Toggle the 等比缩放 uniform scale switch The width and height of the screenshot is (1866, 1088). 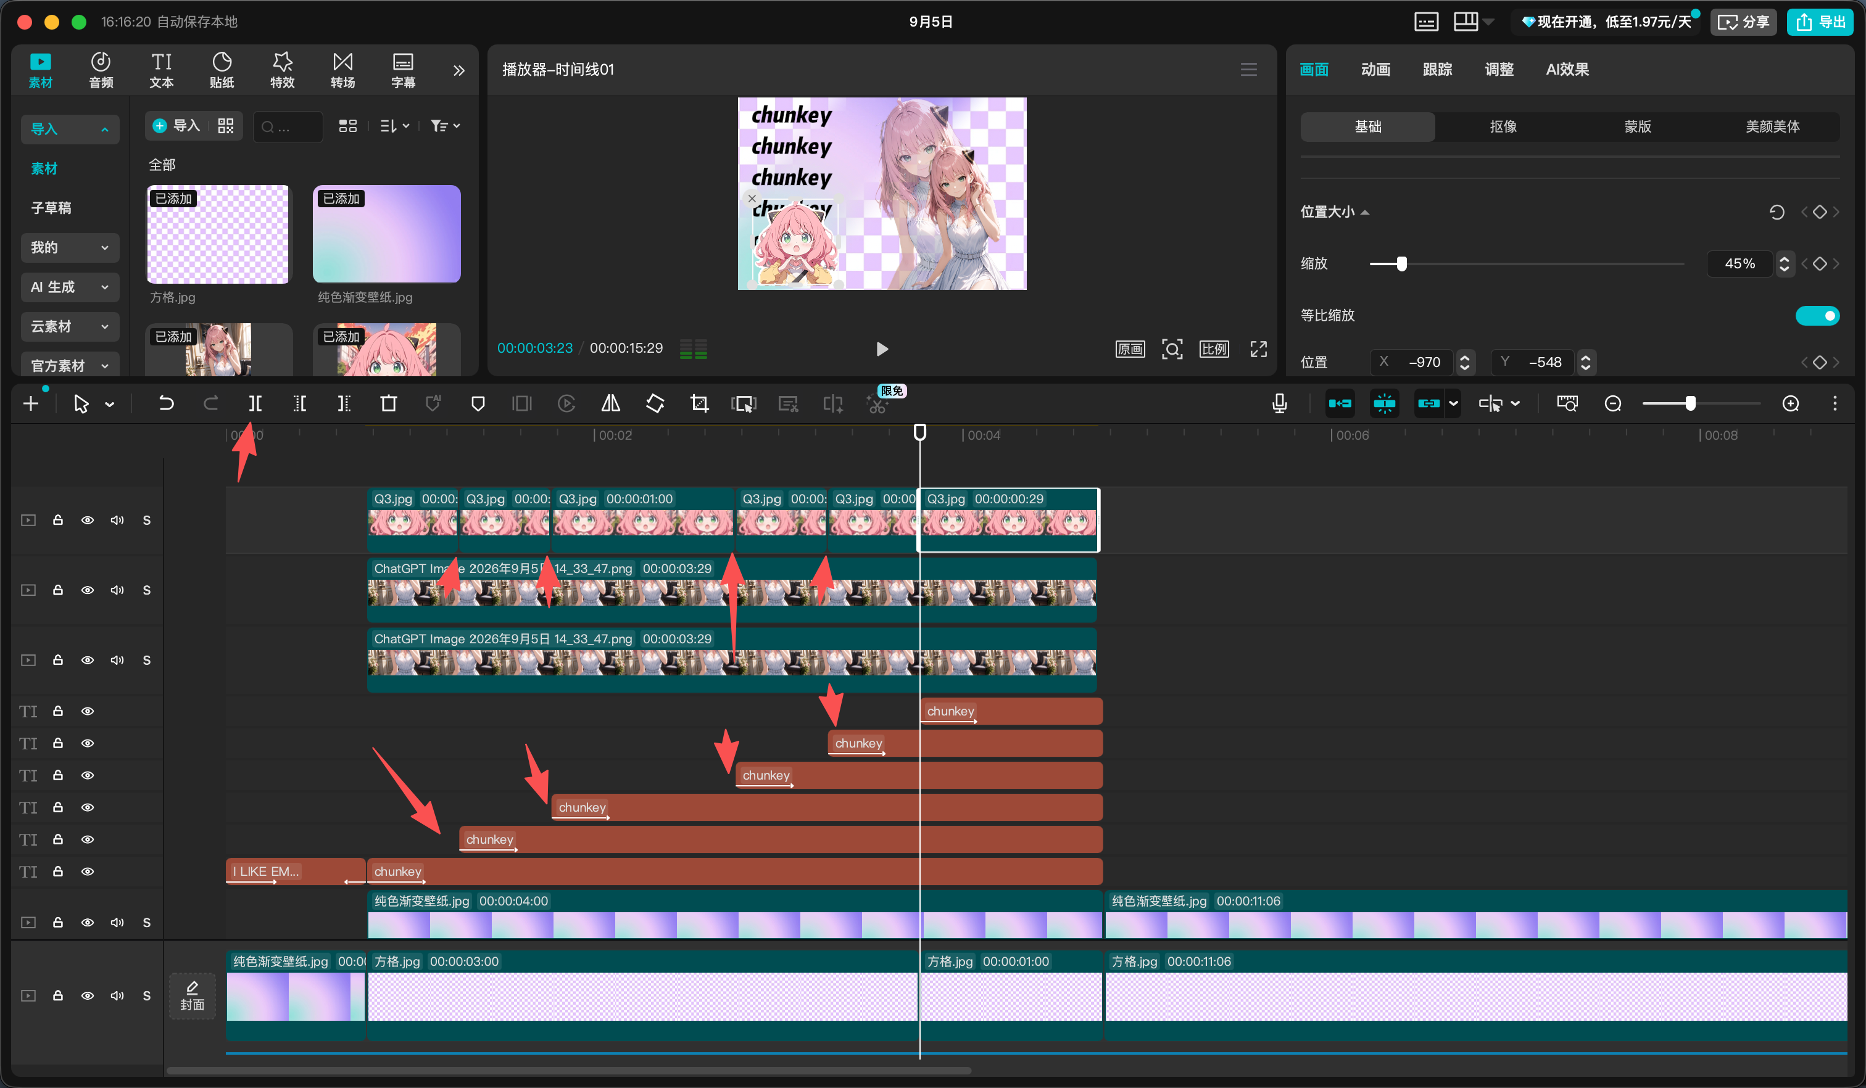[x=1817, y=315]
